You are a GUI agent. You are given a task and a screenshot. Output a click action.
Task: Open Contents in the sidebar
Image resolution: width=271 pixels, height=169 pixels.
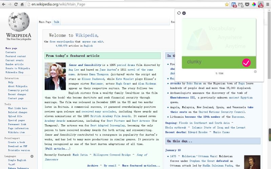point(11,52)
